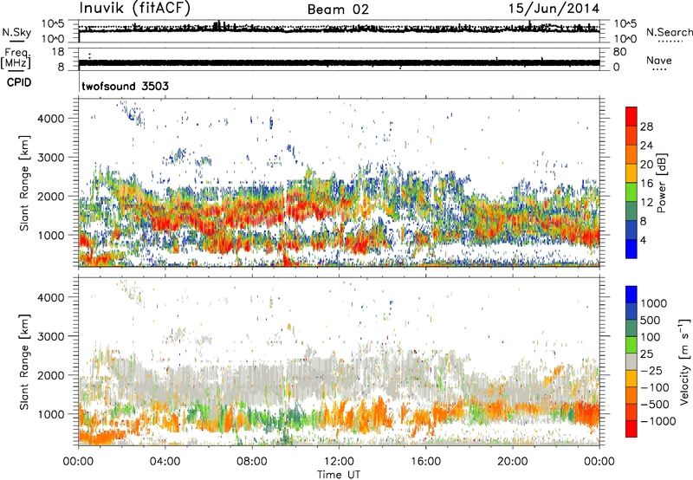Click the Time UT axis title

tap(339, 475)
